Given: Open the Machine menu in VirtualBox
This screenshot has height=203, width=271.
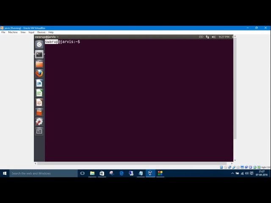Looking at the screenshot, I should click(13, 32).
